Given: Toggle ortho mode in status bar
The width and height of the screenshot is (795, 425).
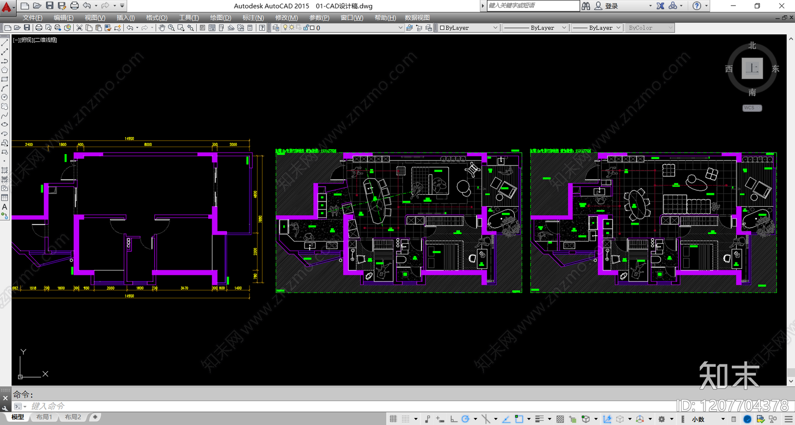Looking at the screenshot, I should 454,419.
